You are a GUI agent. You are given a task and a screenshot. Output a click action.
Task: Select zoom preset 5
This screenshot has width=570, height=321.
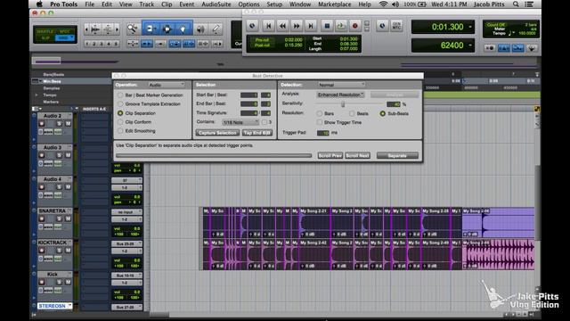pyautogui.click(x=116, y=44)
